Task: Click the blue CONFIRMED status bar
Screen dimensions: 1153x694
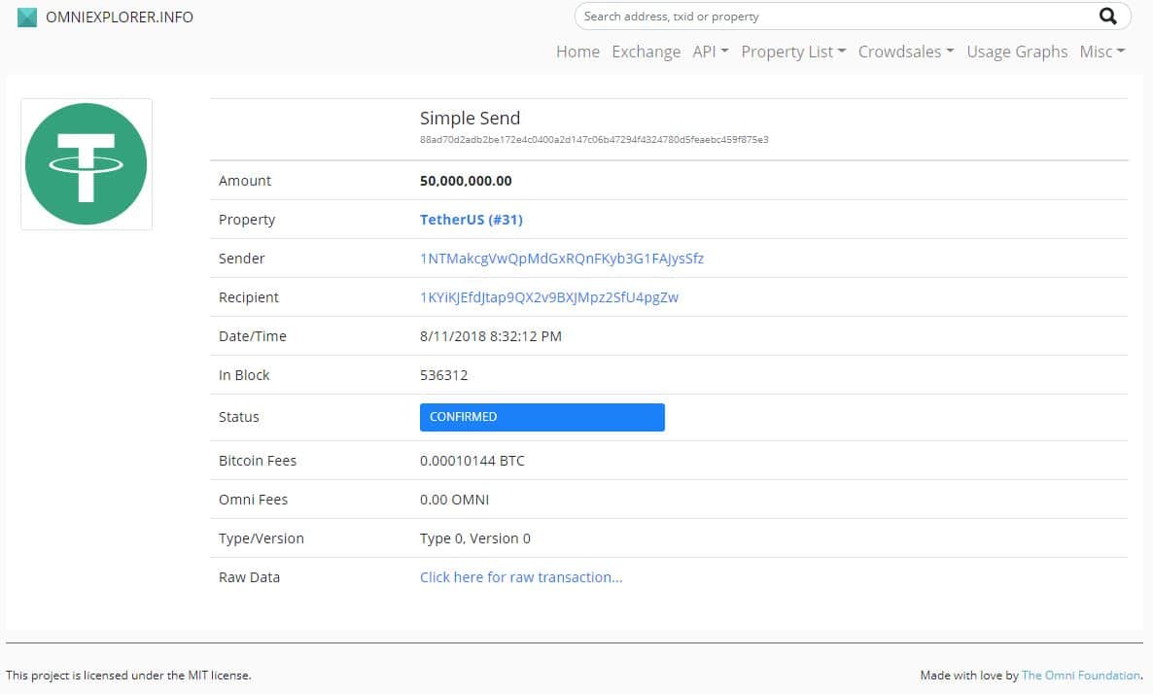Action: (x=542, y=417)
